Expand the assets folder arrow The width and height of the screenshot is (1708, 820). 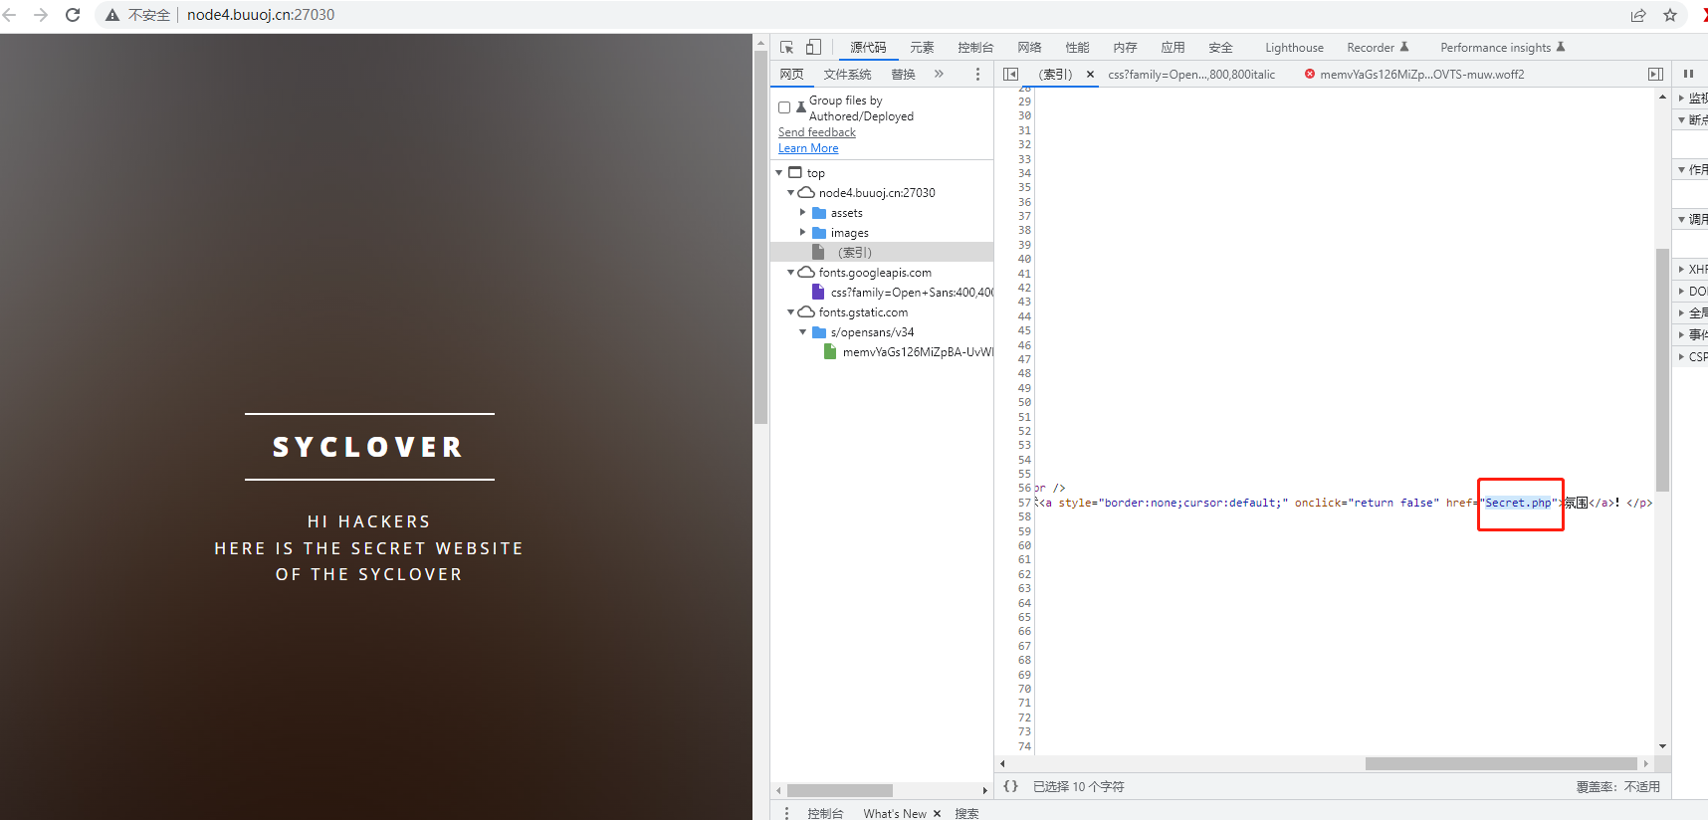803,213
